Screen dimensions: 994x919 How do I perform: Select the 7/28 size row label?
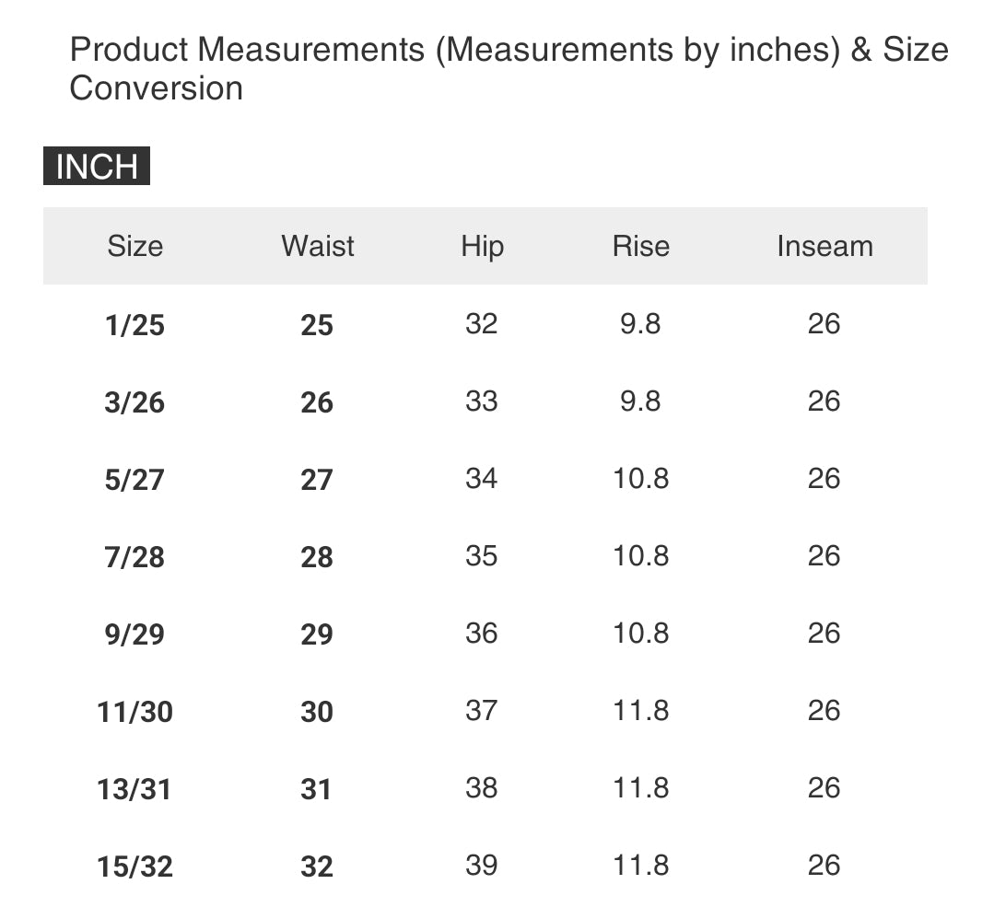[x=134, y=557]
